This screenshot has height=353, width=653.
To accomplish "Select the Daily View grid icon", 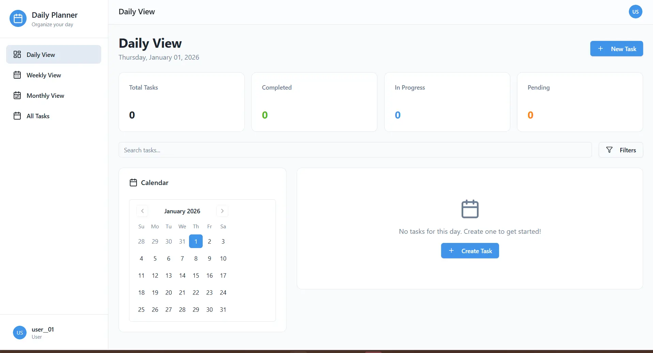I will (x=17, y=54).
